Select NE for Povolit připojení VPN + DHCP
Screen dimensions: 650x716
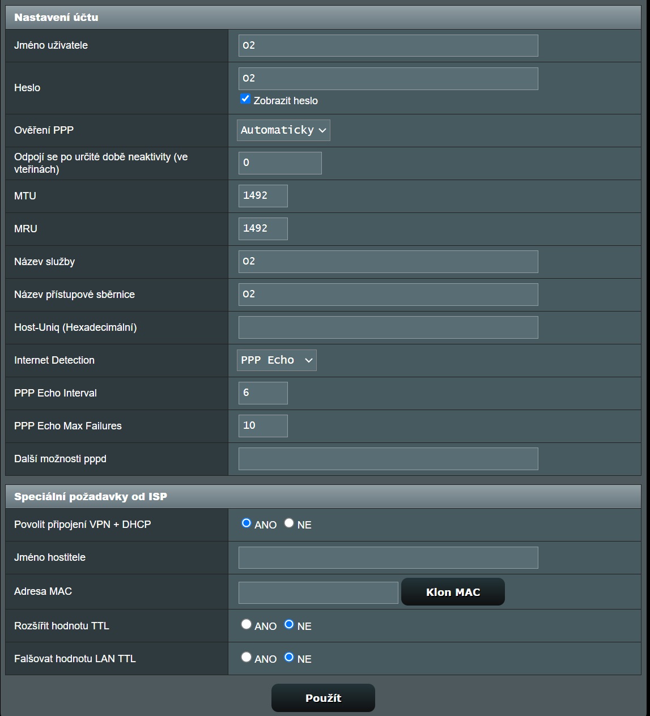(x=289, y=523)
